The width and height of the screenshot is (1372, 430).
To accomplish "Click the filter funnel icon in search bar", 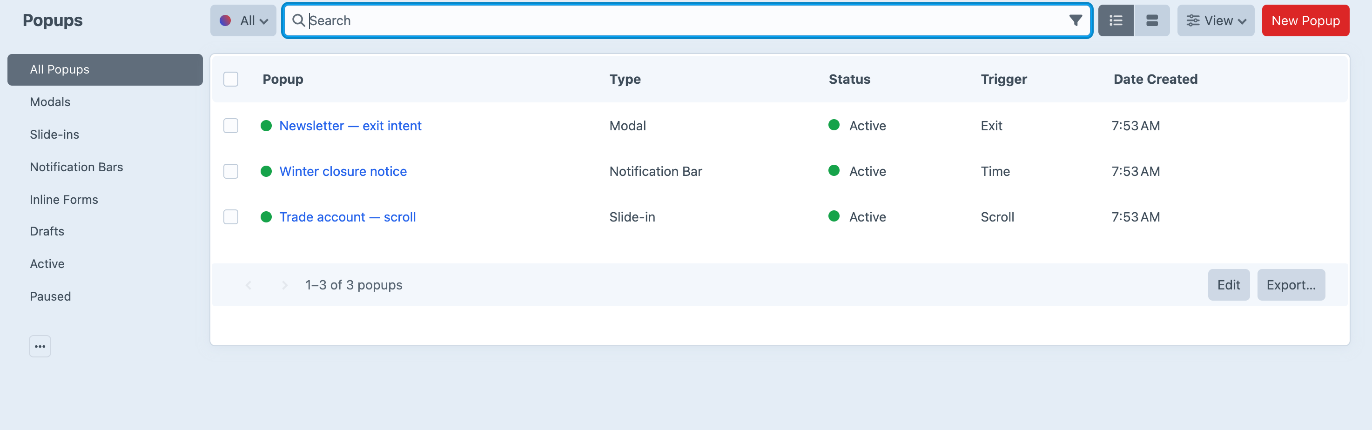I will [x=1076, y=21].
